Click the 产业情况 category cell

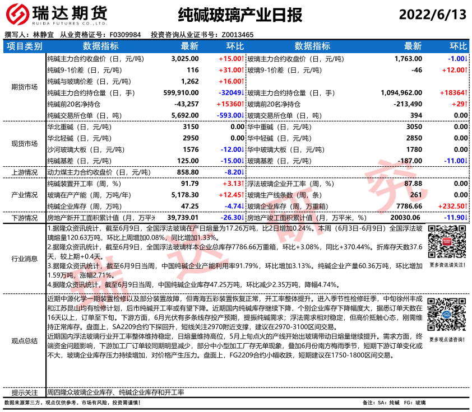click(24, 195)
